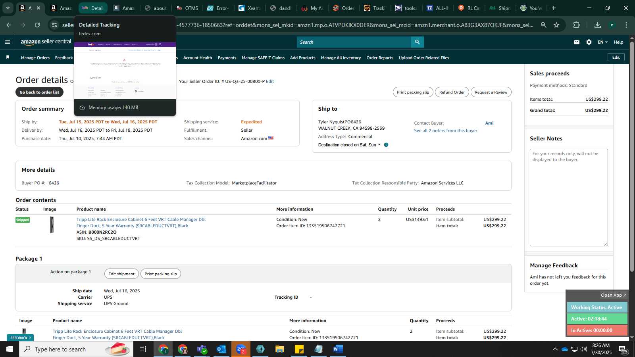Click the zoom magnifier in address bar

click(544, 25)
